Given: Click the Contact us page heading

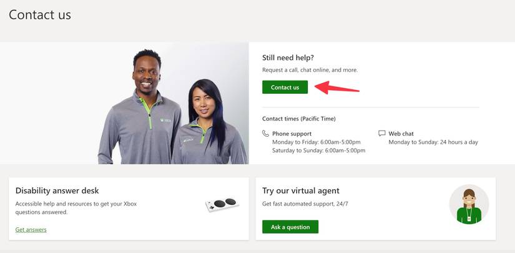Looking at the screenshot, I should click(40, 15).
